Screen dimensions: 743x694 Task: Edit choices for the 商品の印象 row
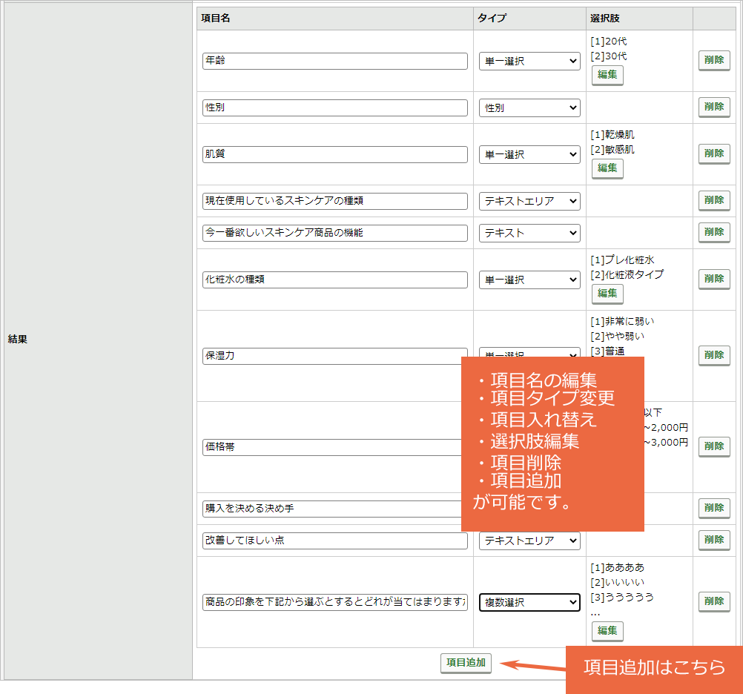coord(607,631)
